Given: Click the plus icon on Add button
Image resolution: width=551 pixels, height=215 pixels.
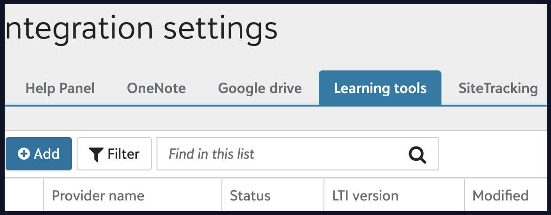Looking at the screenshot, I should tap(24, 154).
